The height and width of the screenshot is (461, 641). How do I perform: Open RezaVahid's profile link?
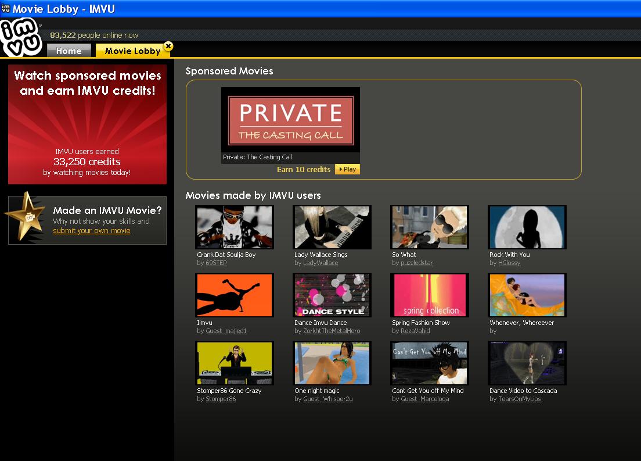[415, 331]
